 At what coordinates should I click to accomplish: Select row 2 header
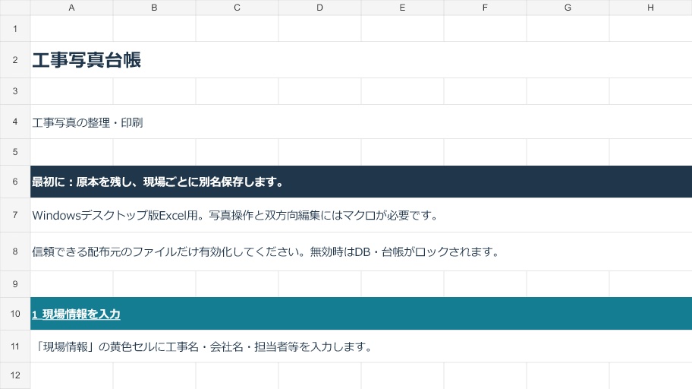click(15, 60)
